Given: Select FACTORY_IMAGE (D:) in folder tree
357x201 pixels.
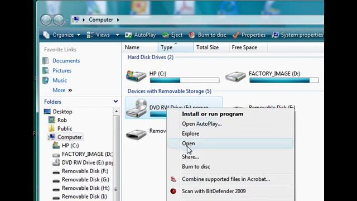Looking at the screenshot, I should tap(87, 154).
